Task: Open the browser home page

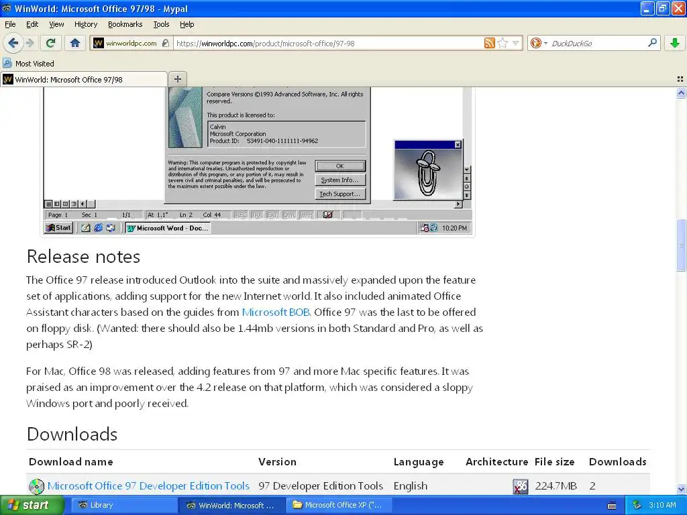Action: click(x=75, y=43)
